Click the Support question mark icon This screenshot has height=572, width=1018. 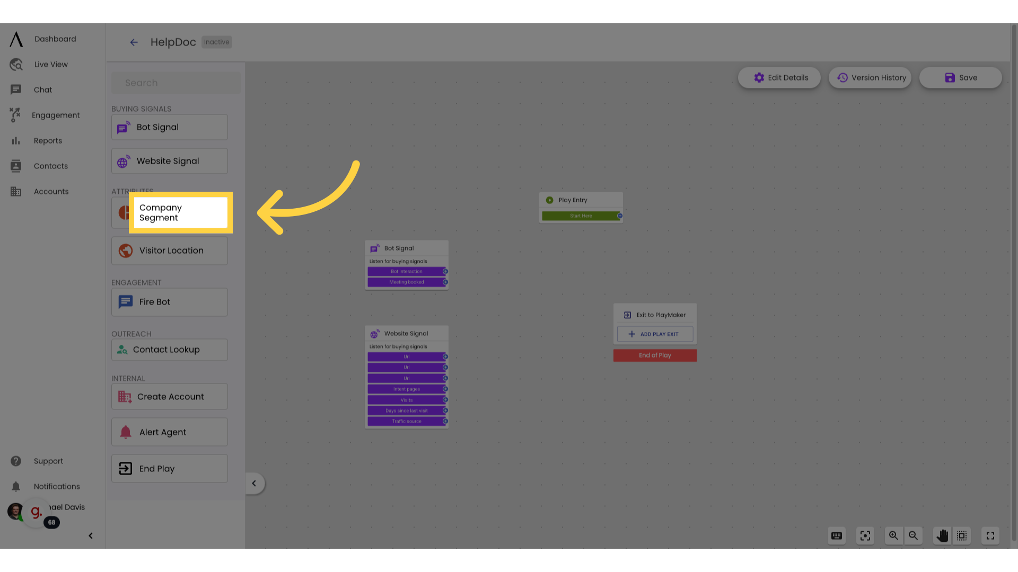(16, 461)
